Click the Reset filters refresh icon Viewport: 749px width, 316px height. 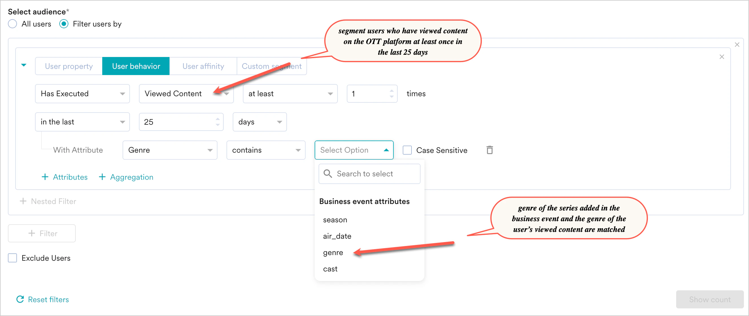pyautogui.click(x=20, y=299)
